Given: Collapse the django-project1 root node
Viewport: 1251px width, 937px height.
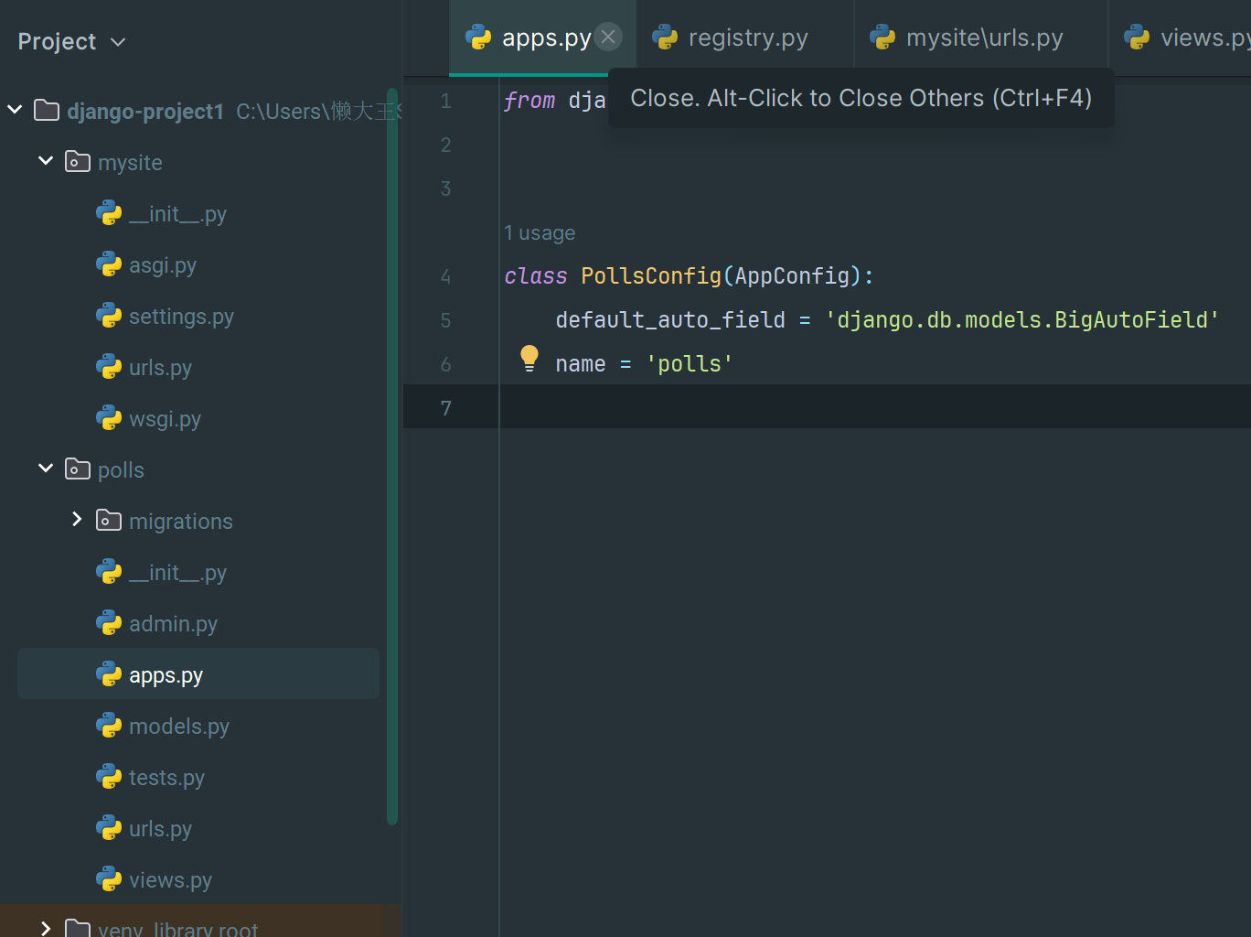Looking at the screenshot, I should pyautogui.click(x=15, y=110).
